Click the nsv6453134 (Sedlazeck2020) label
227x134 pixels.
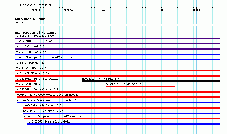(x=43, y=105)
